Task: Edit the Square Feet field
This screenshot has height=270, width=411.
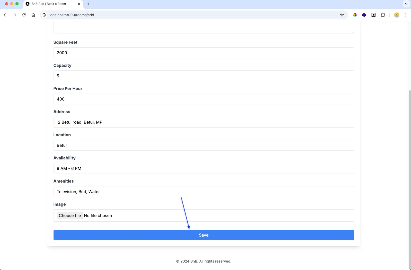Action: coord(204,53)
